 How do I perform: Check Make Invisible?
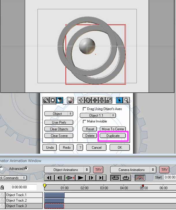coord(84,121)
